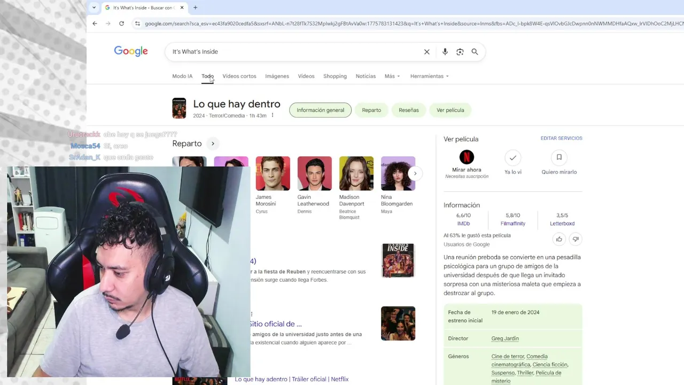Click the Netflix Mirar ahora icon

coord(467,157)
